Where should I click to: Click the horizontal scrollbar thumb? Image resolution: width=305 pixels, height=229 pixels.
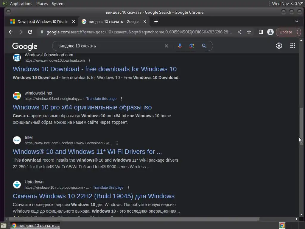click(x=134, y=219)
